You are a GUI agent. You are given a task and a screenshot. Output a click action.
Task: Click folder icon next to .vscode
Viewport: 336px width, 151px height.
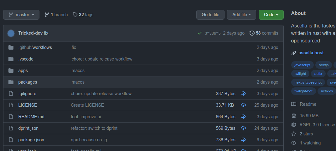tap(11, 59)
